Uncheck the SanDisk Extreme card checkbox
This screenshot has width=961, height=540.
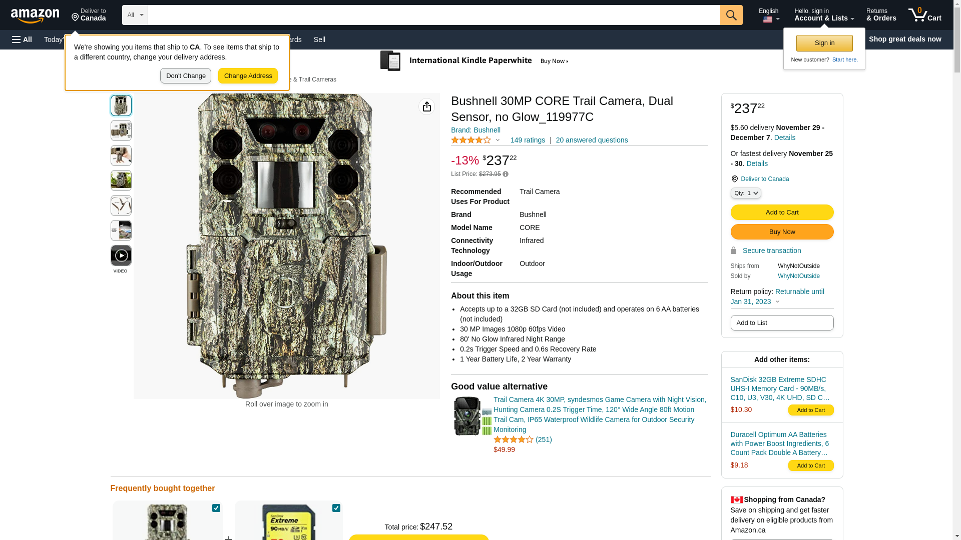[x=336, y=508]
